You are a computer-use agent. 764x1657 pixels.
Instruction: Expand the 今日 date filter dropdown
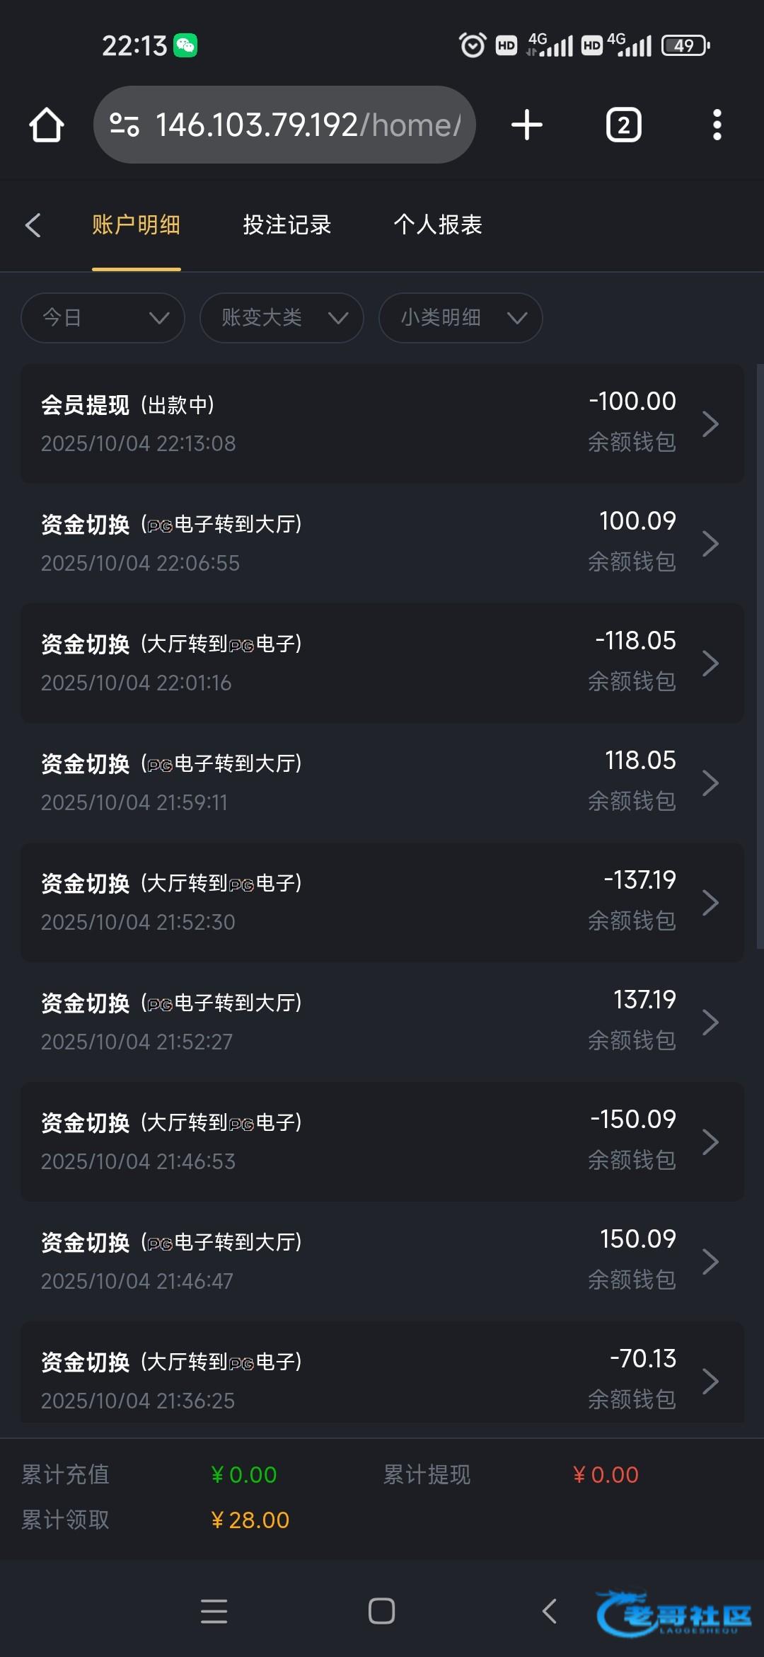point(103,318)
